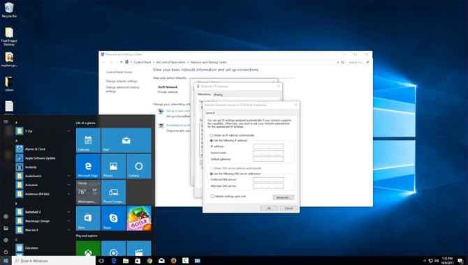
Task: Expand the Battlefield 2 folder
Action: click(x=68, y=212)
